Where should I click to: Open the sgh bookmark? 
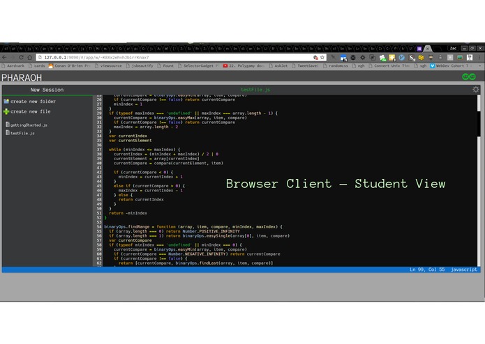tap(421, 65)
